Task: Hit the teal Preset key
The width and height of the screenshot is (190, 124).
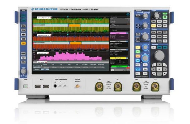Action: (23, 20)
